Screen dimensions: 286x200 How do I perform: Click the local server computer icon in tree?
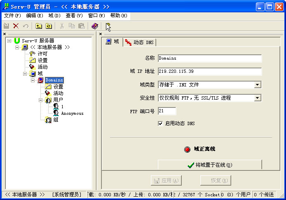tap(25, 47)
